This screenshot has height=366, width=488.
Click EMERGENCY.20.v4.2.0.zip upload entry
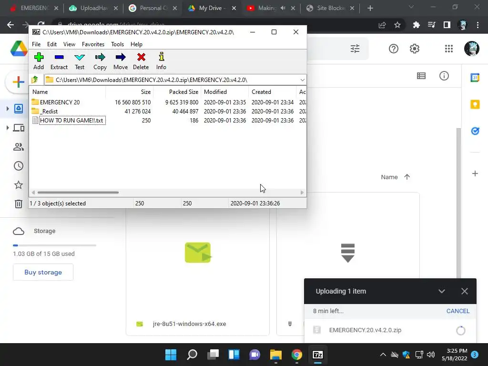[390, 330]
